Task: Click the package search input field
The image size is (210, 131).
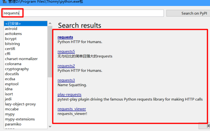Action: pyautogui.click(x=83, y=13)
